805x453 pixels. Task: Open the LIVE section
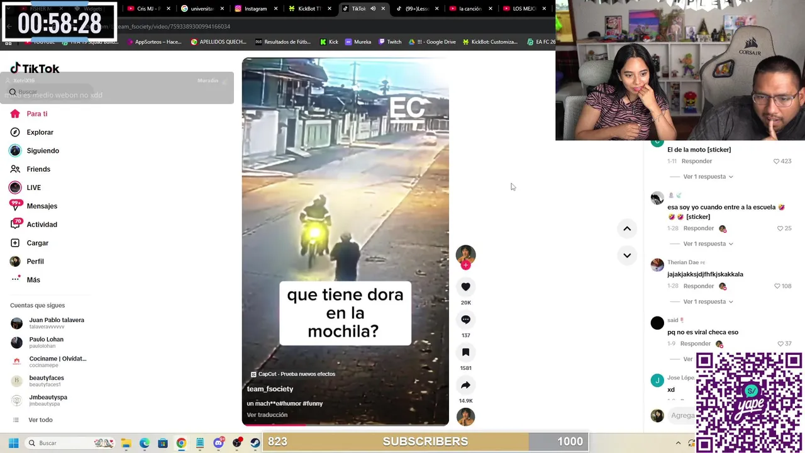(x=25, y=187)
